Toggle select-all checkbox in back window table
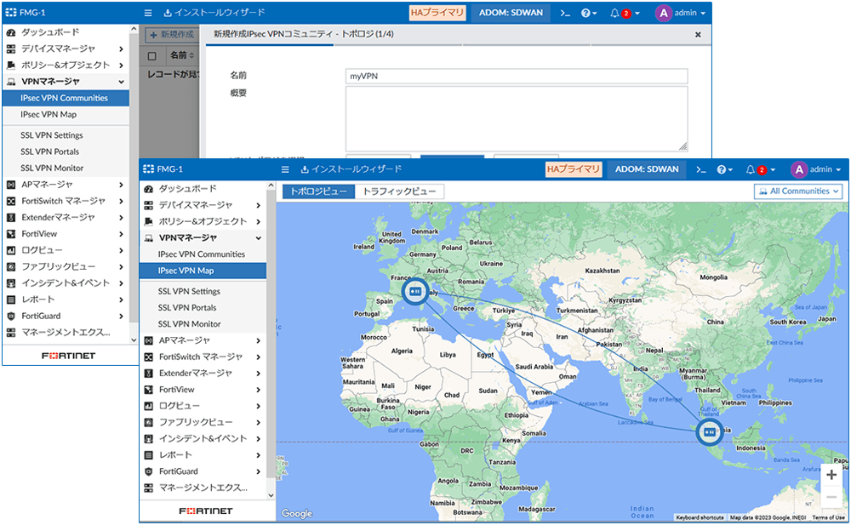851x525 pixels. 152,55
